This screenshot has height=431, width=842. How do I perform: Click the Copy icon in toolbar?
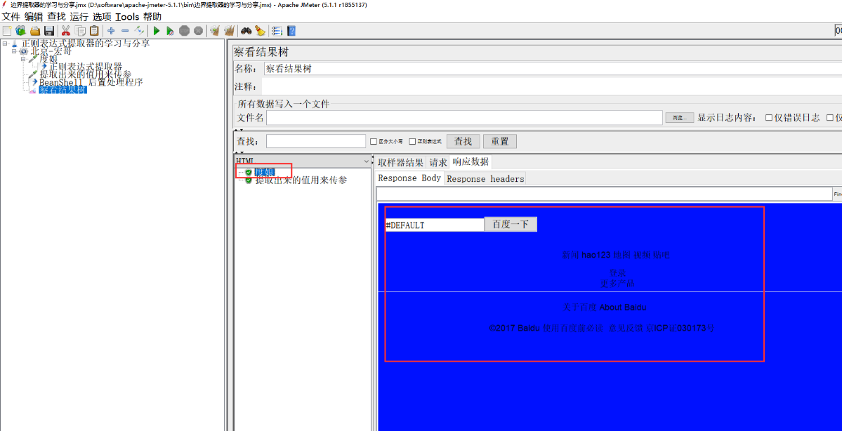80,31
